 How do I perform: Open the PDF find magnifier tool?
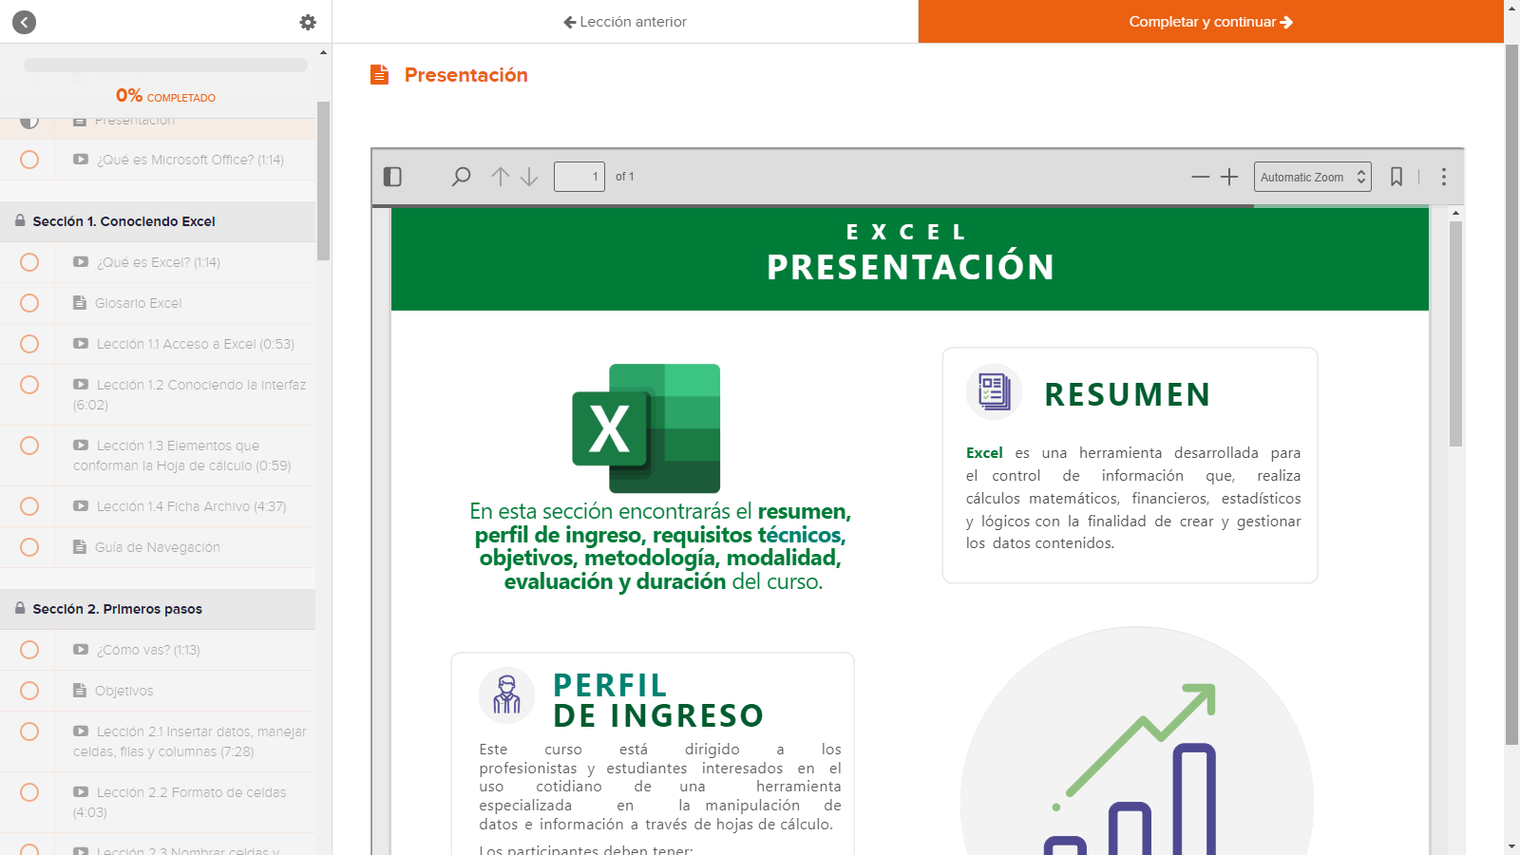461,177
